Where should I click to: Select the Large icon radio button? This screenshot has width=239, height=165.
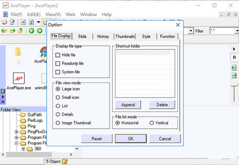coord(58,89)
